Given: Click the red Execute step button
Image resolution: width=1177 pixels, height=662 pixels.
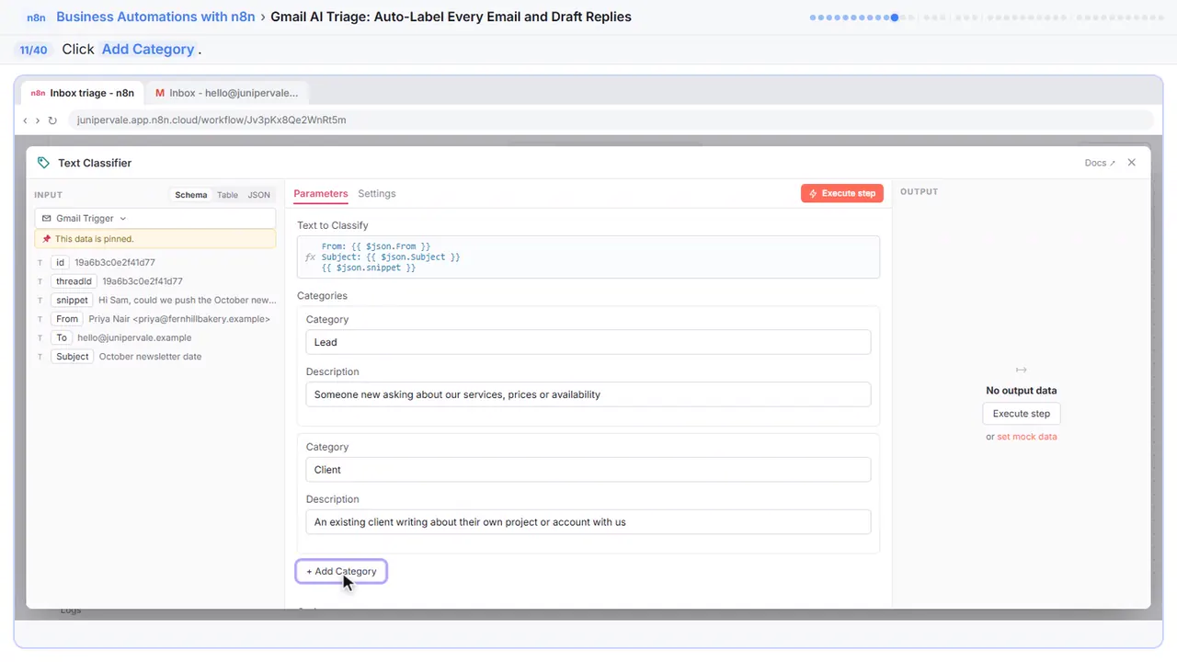Looking at the screenshot, I should click(842, 194).
